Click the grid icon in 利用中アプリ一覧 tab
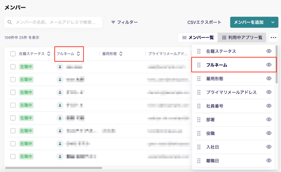This screenshot has width=281, height=172. pos(224,37)
